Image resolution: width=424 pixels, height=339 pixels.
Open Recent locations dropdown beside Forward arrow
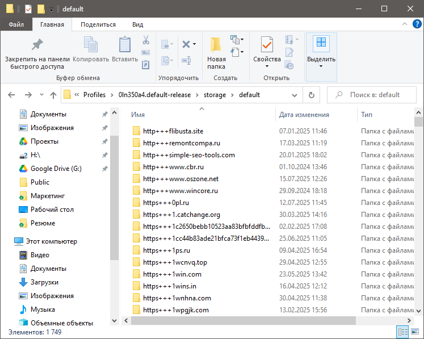[41, 95]
